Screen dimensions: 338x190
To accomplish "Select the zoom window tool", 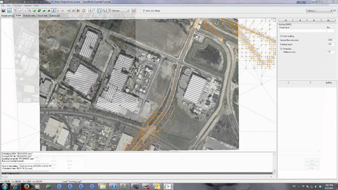I will click(108, 11).
